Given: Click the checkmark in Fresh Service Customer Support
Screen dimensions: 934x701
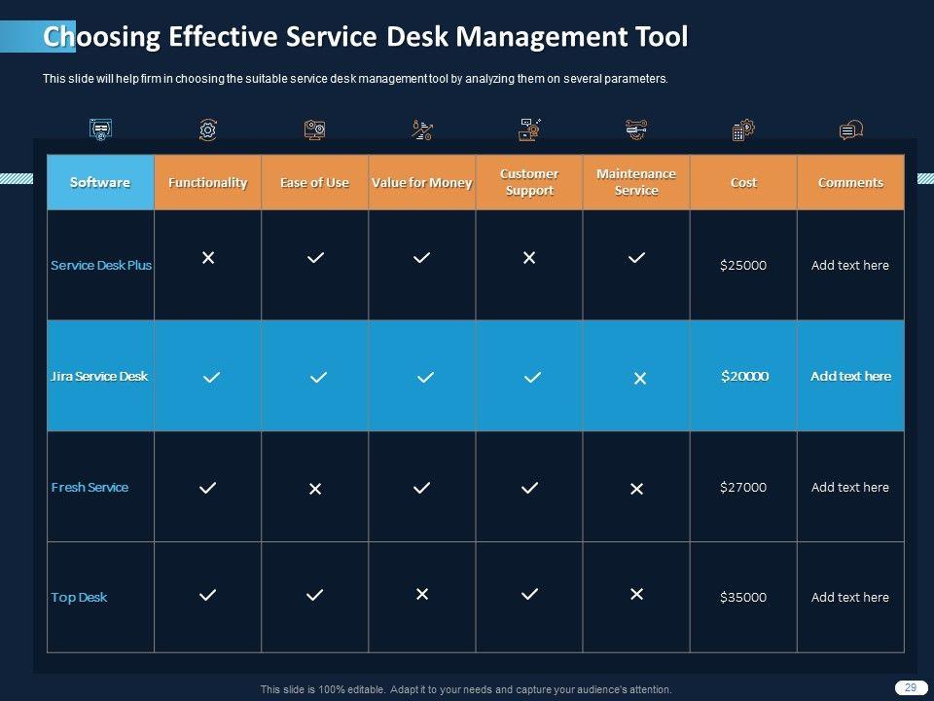Looking at the screenshot, I should coord(529,488).
